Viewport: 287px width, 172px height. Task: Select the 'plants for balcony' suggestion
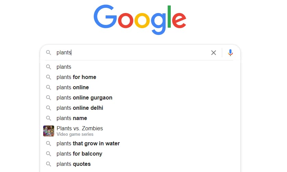[140, 154]
